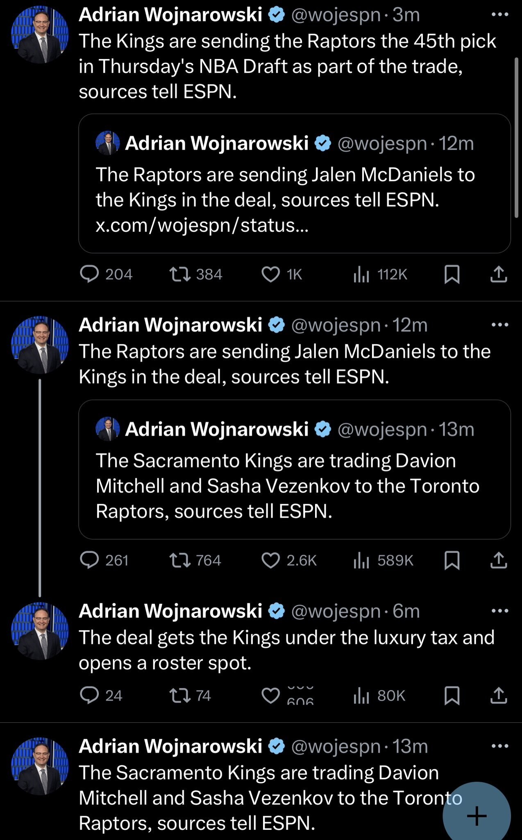
Task: Compose a new post with plus button
Action: click(477, 815)
